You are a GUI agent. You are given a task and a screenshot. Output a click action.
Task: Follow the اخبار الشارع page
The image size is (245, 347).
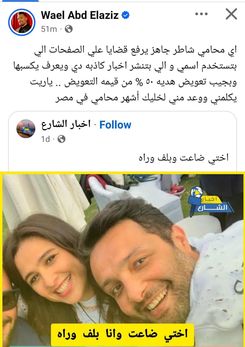tap(115, 125)
